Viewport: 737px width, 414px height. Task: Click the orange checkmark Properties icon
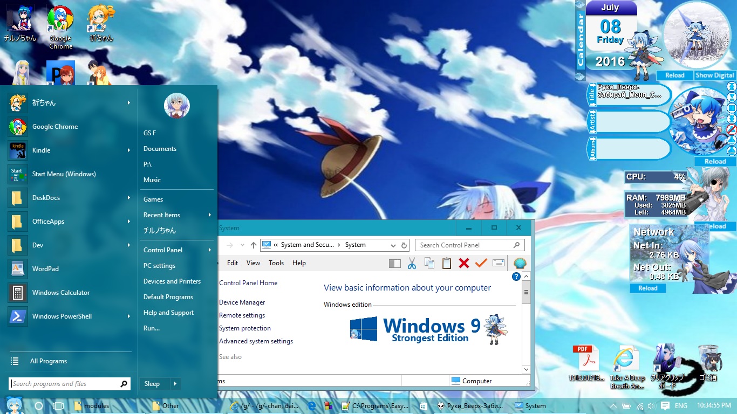coord(481,263)
